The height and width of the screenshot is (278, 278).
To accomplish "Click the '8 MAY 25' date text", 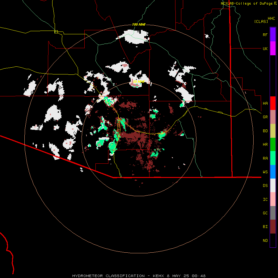I will [178, 276].
